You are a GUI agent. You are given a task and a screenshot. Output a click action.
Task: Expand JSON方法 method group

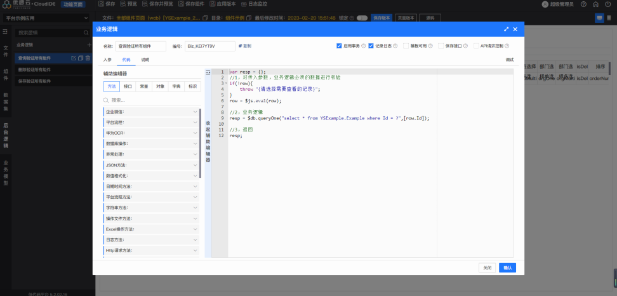[x=152, y=165]
